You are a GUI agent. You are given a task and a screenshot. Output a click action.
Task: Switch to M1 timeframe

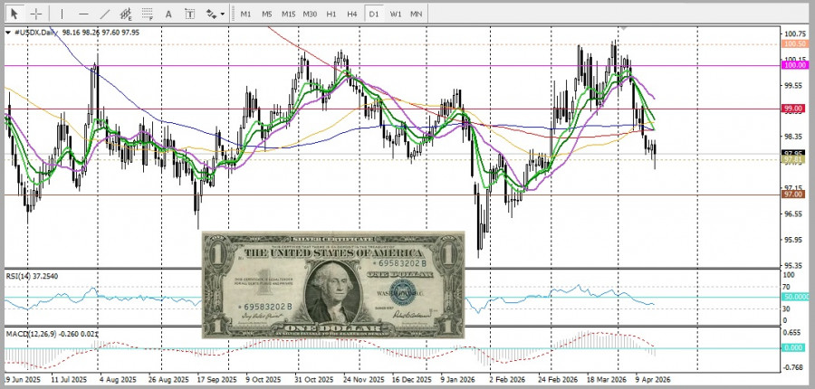coord(245,14)
